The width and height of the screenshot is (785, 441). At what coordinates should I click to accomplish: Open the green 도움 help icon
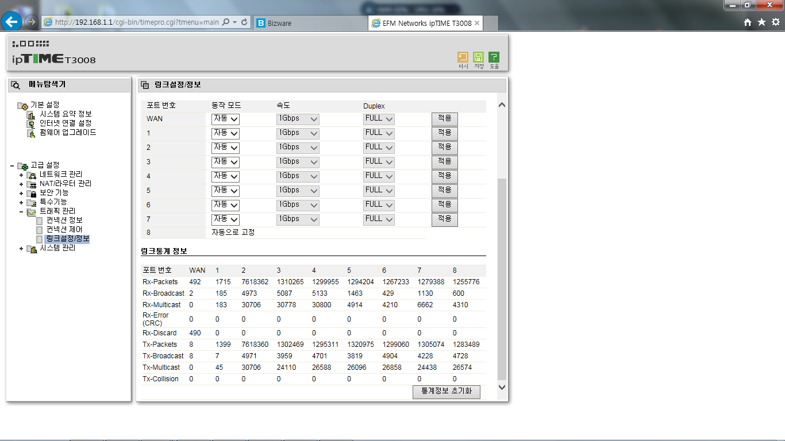coord(494,57)
